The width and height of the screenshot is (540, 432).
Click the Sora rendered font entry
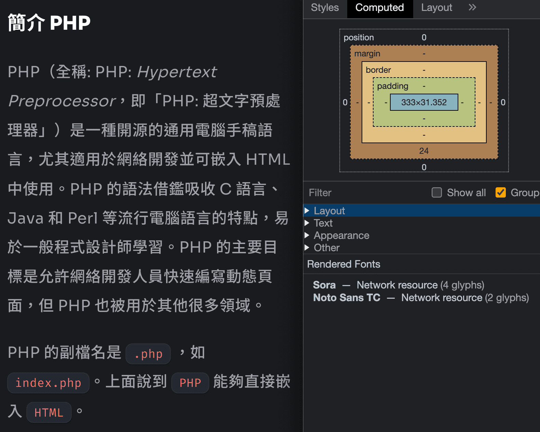click(x=399, y=285)
